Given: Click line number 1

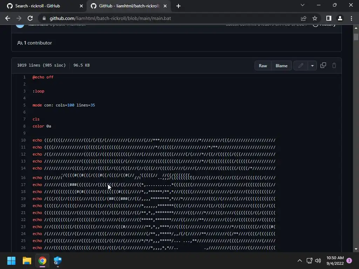Looking at the screenshot, I should pos(24,77).
